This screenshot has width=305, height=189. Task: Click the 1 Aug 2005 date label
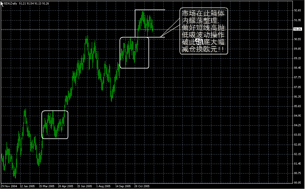tap(103, 186)
